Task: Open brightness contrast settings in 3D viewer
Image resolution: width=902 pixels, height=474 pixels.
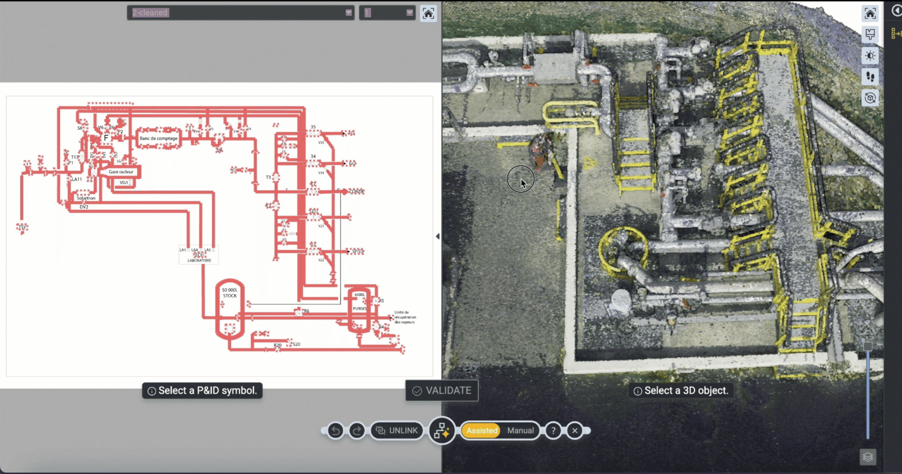Action: 870,56
